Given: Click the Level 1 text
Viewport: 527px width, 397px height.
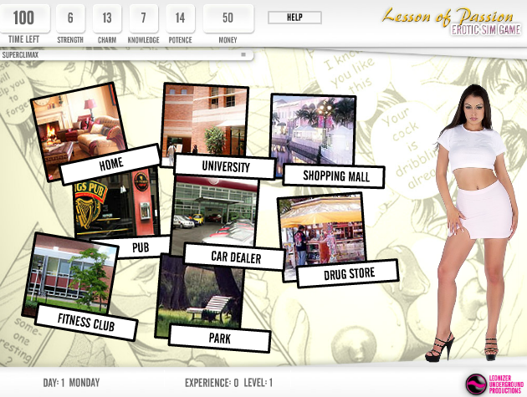Looking at the screenshot, I should pyautogui.click(x=258, y=383).
